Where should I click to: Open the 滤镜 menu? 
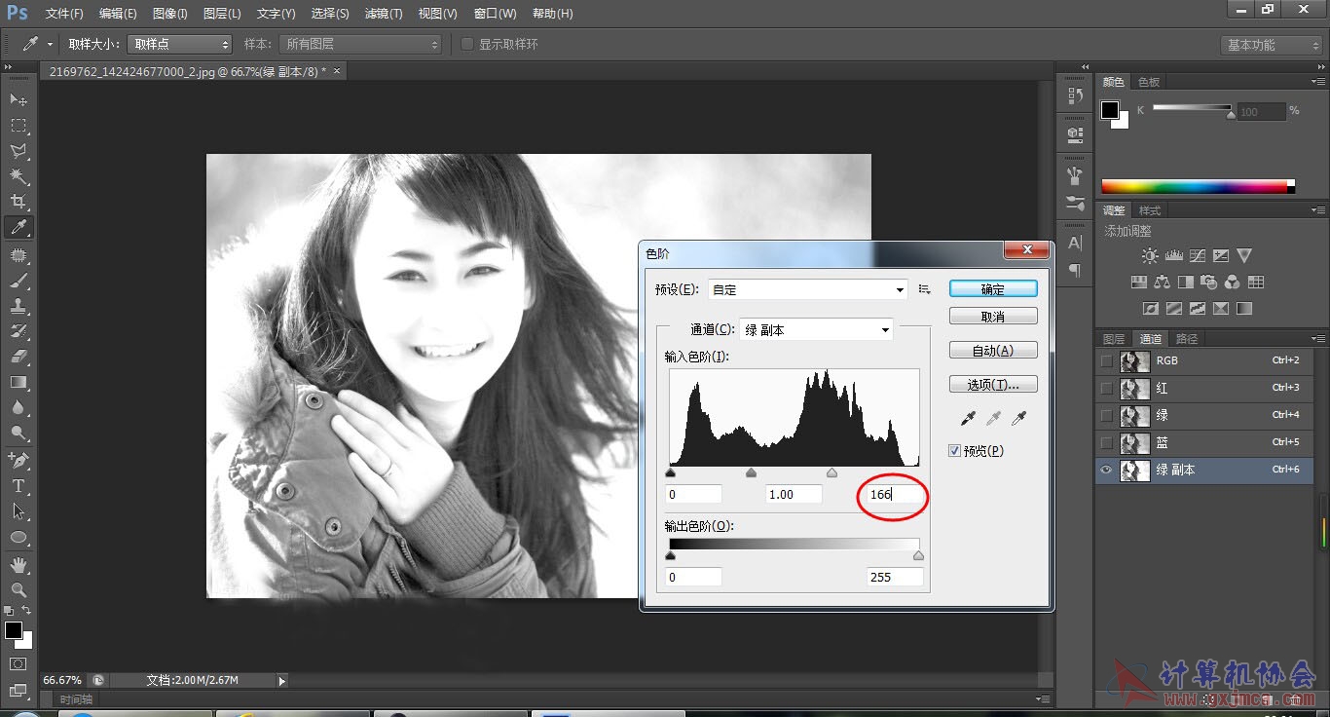(384, 14)
